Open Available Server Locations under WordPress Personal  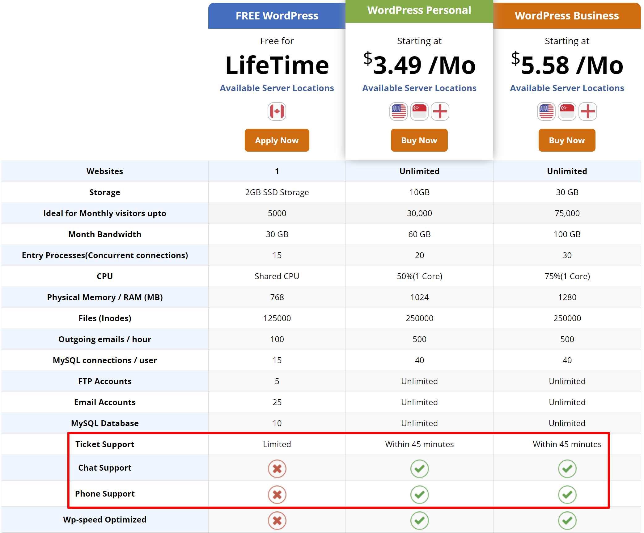419,88
